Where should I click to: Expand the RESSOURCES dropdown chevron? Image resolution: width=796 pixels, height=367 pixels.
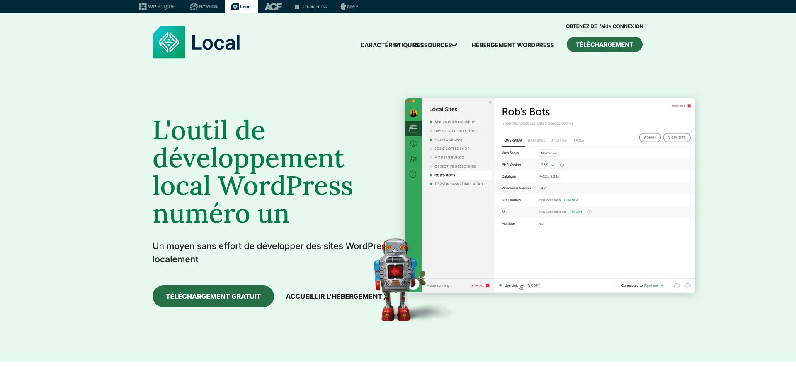pos(454,45)
